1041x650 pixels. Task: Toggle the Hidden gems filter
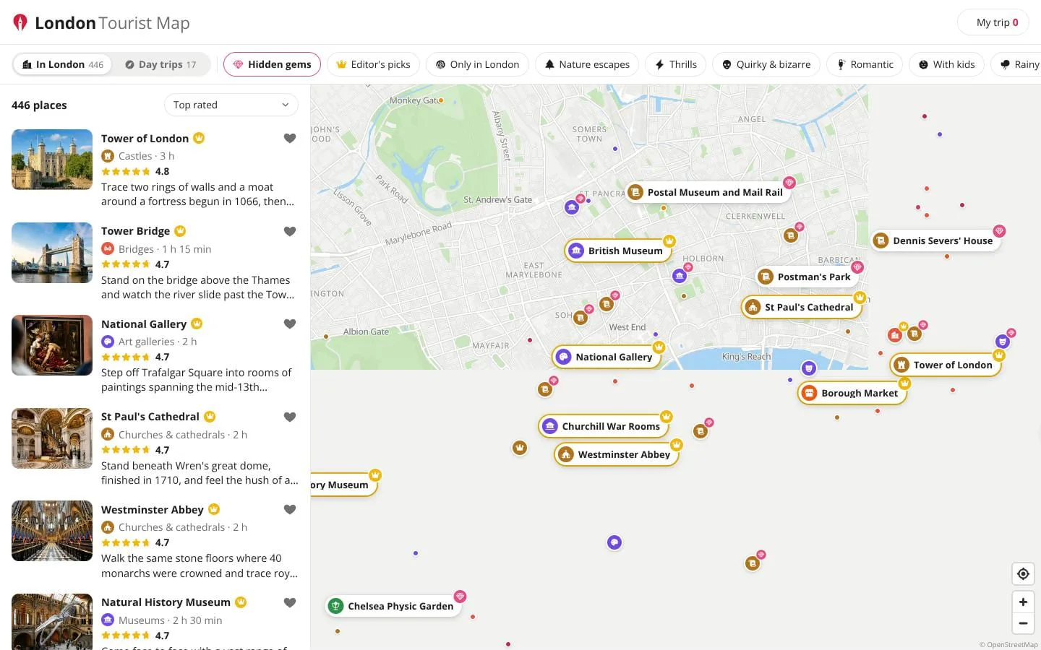pos(272,64)
